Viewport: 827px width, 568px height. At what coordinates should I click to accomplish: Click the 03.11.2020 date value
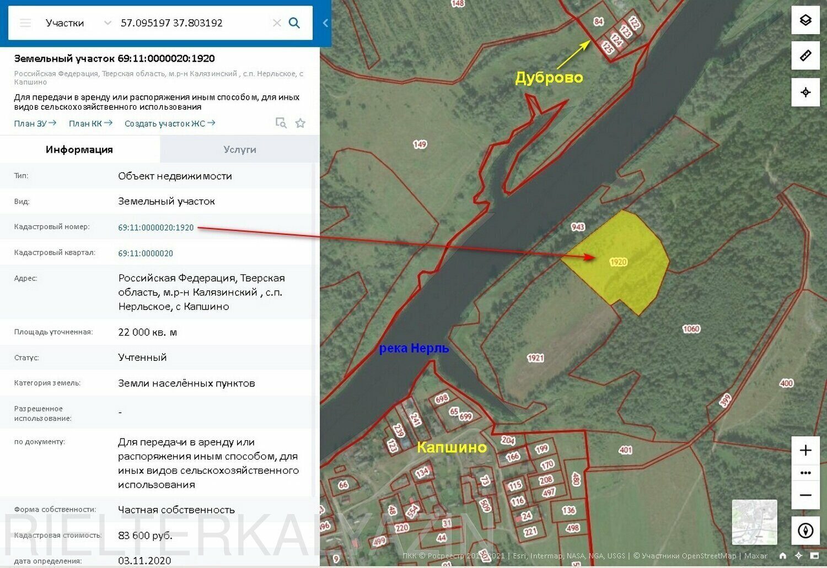point(144,561)
